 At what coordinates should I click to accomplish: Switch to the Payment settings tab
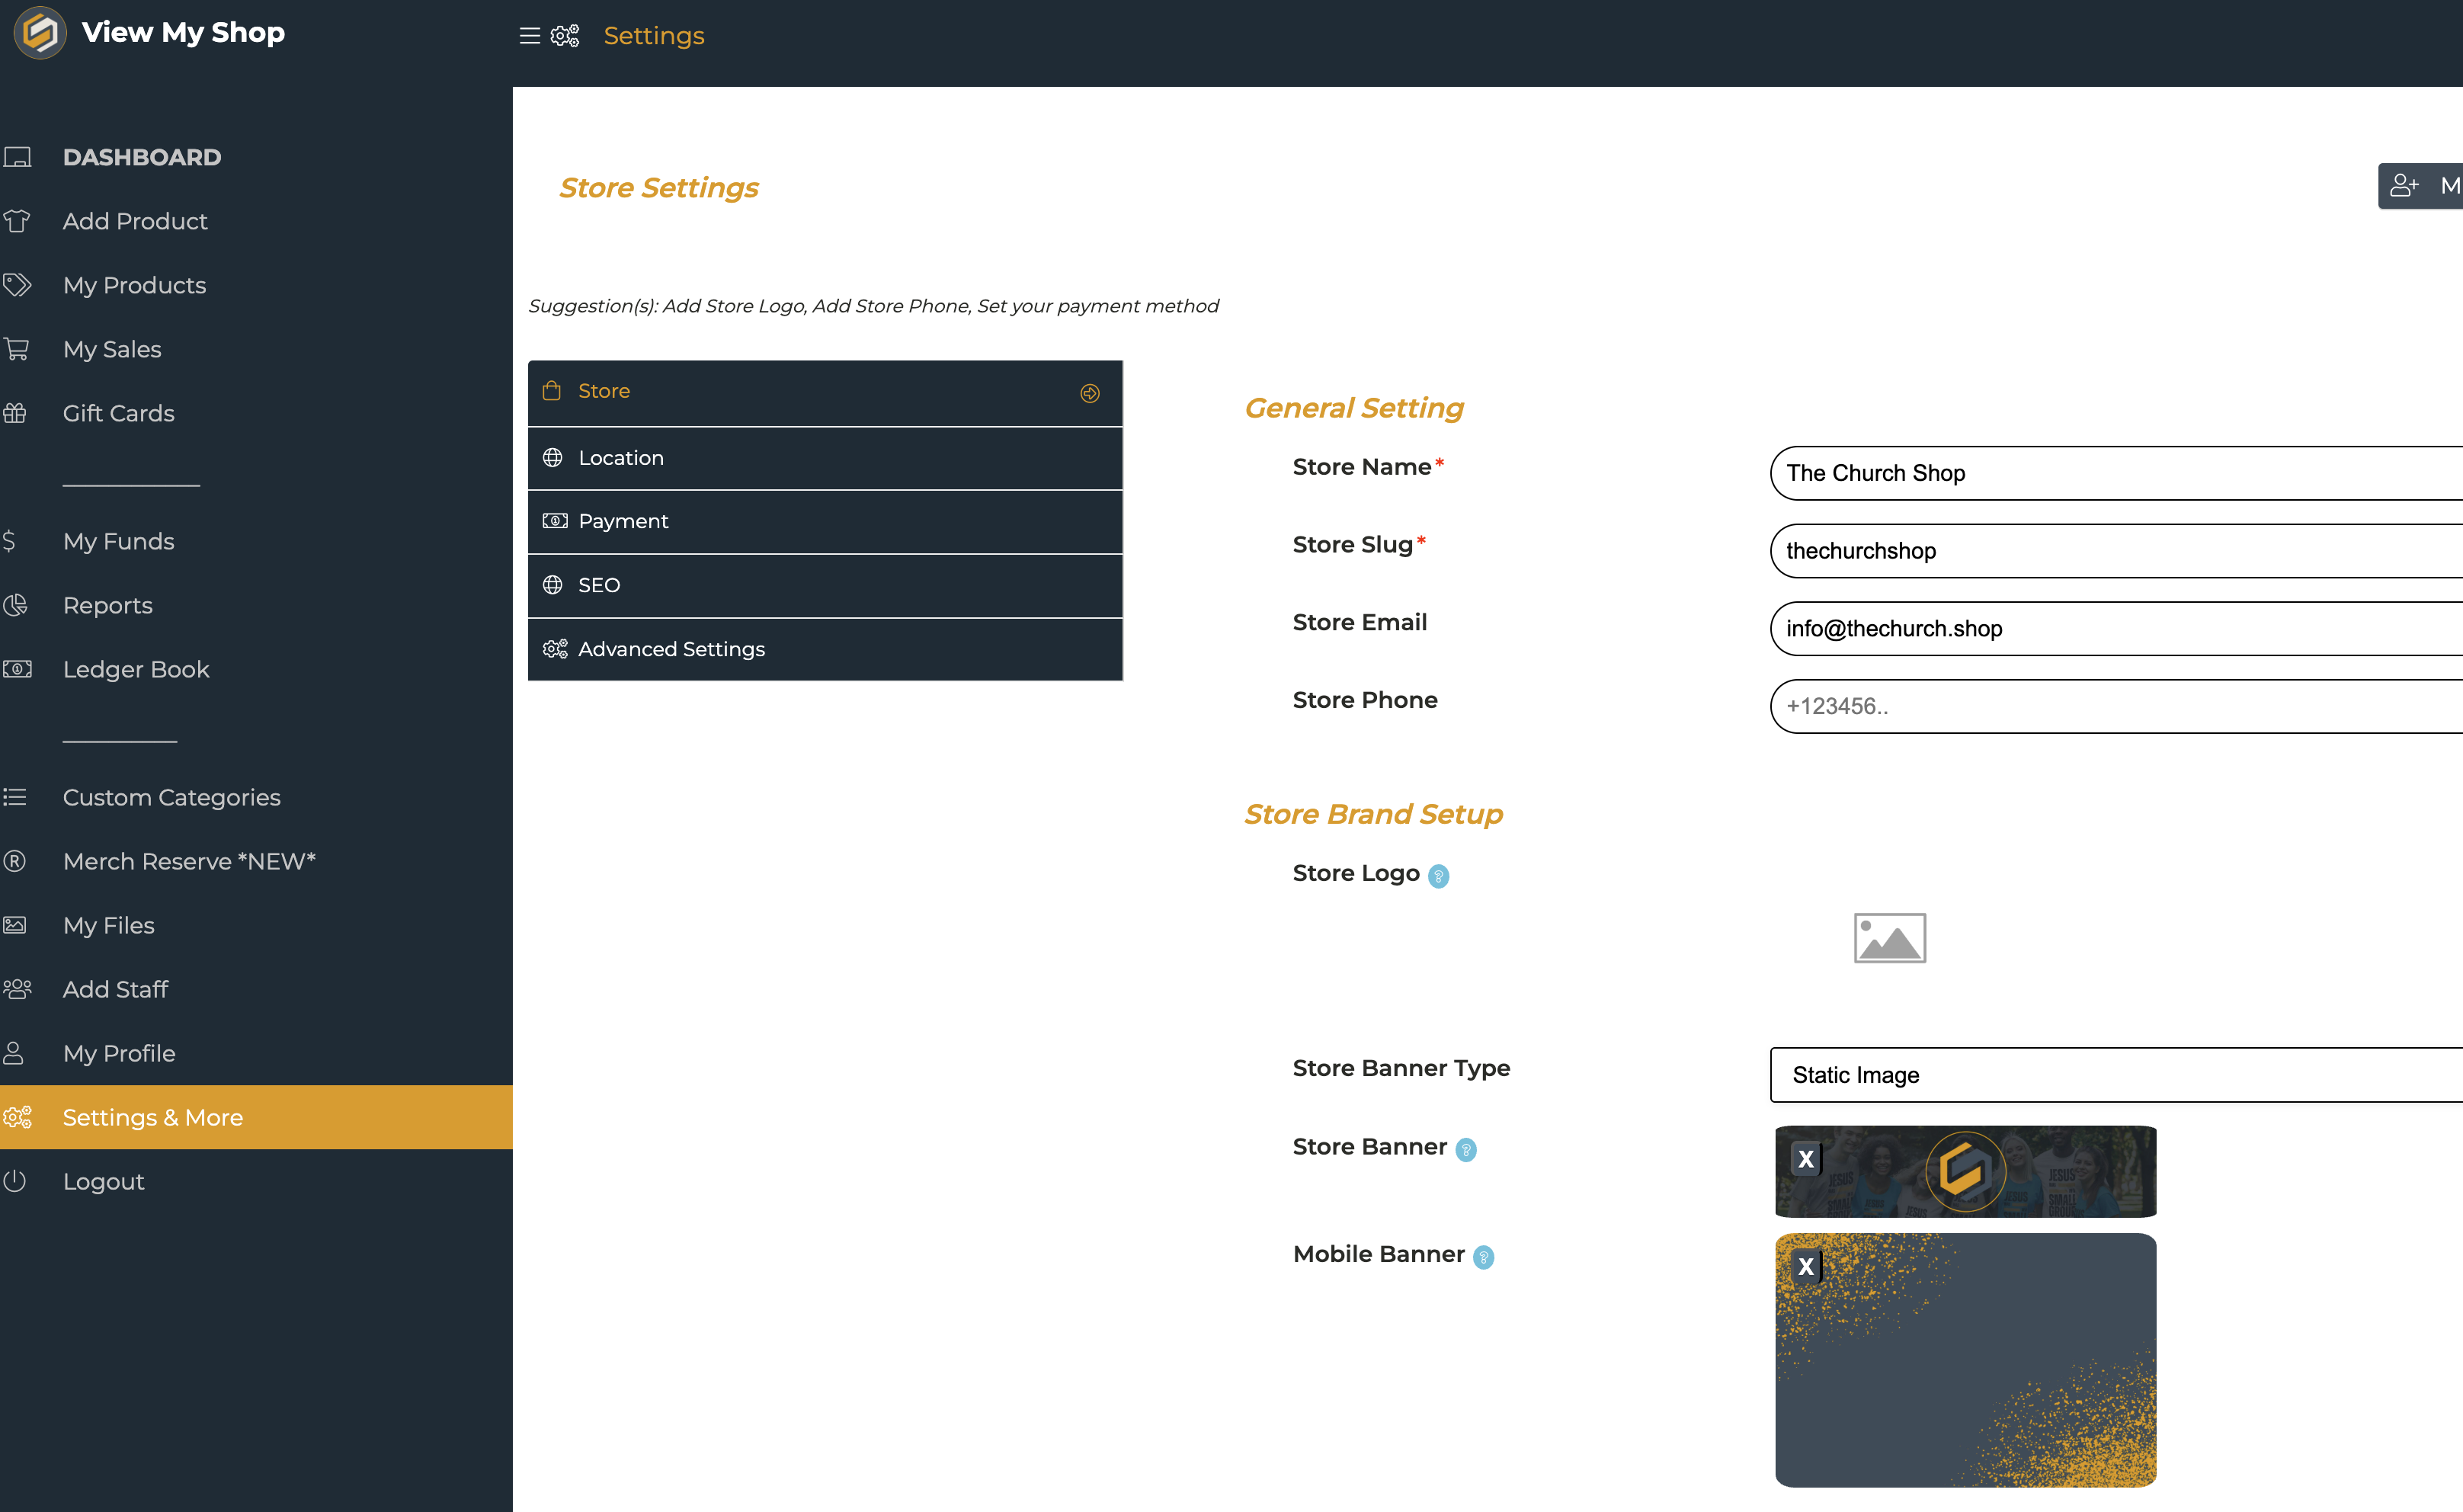click(825, 522)
